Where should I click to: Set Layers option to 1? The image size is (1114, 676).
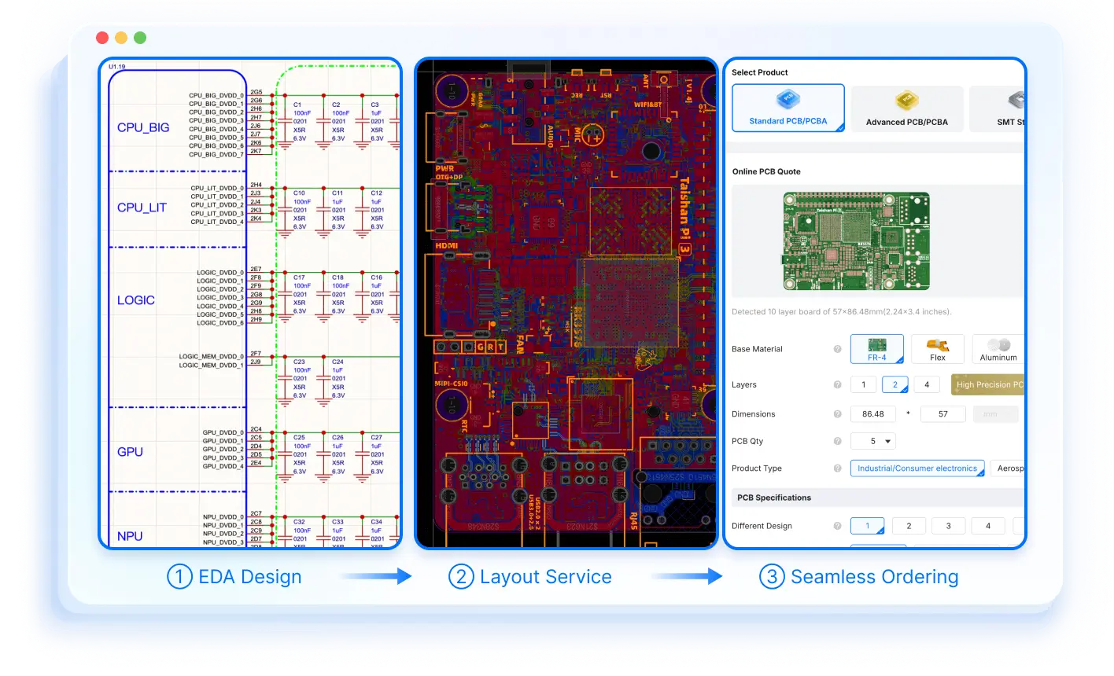tap(863, 384)
